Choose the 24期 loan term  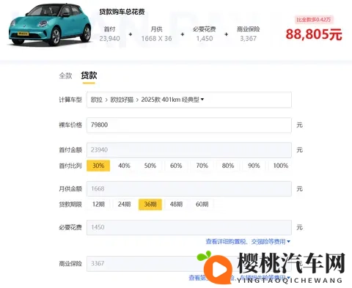(124, 204)
